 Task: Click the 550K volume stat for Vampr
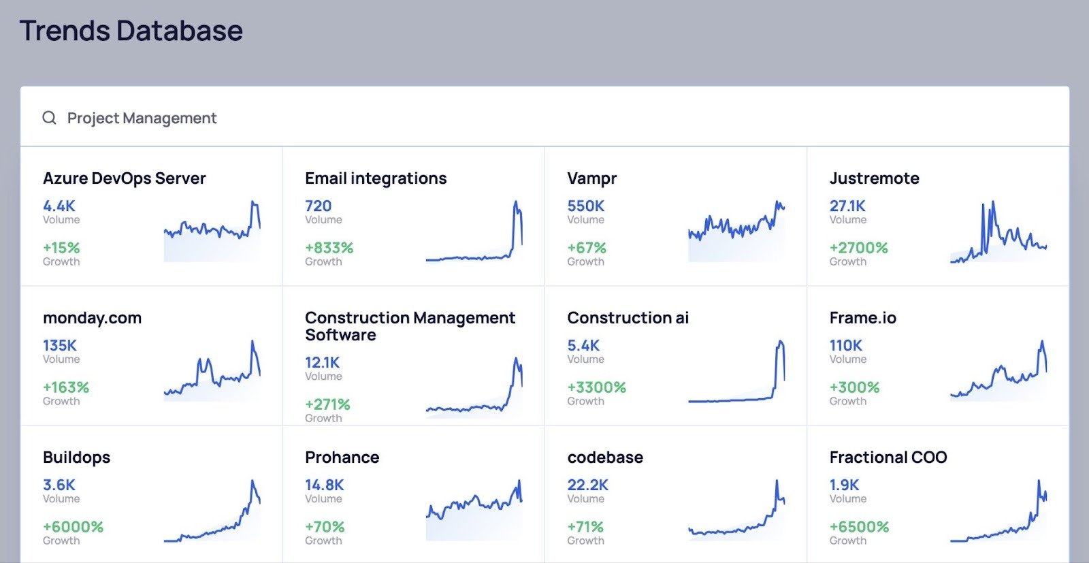(x=585, y=206)
